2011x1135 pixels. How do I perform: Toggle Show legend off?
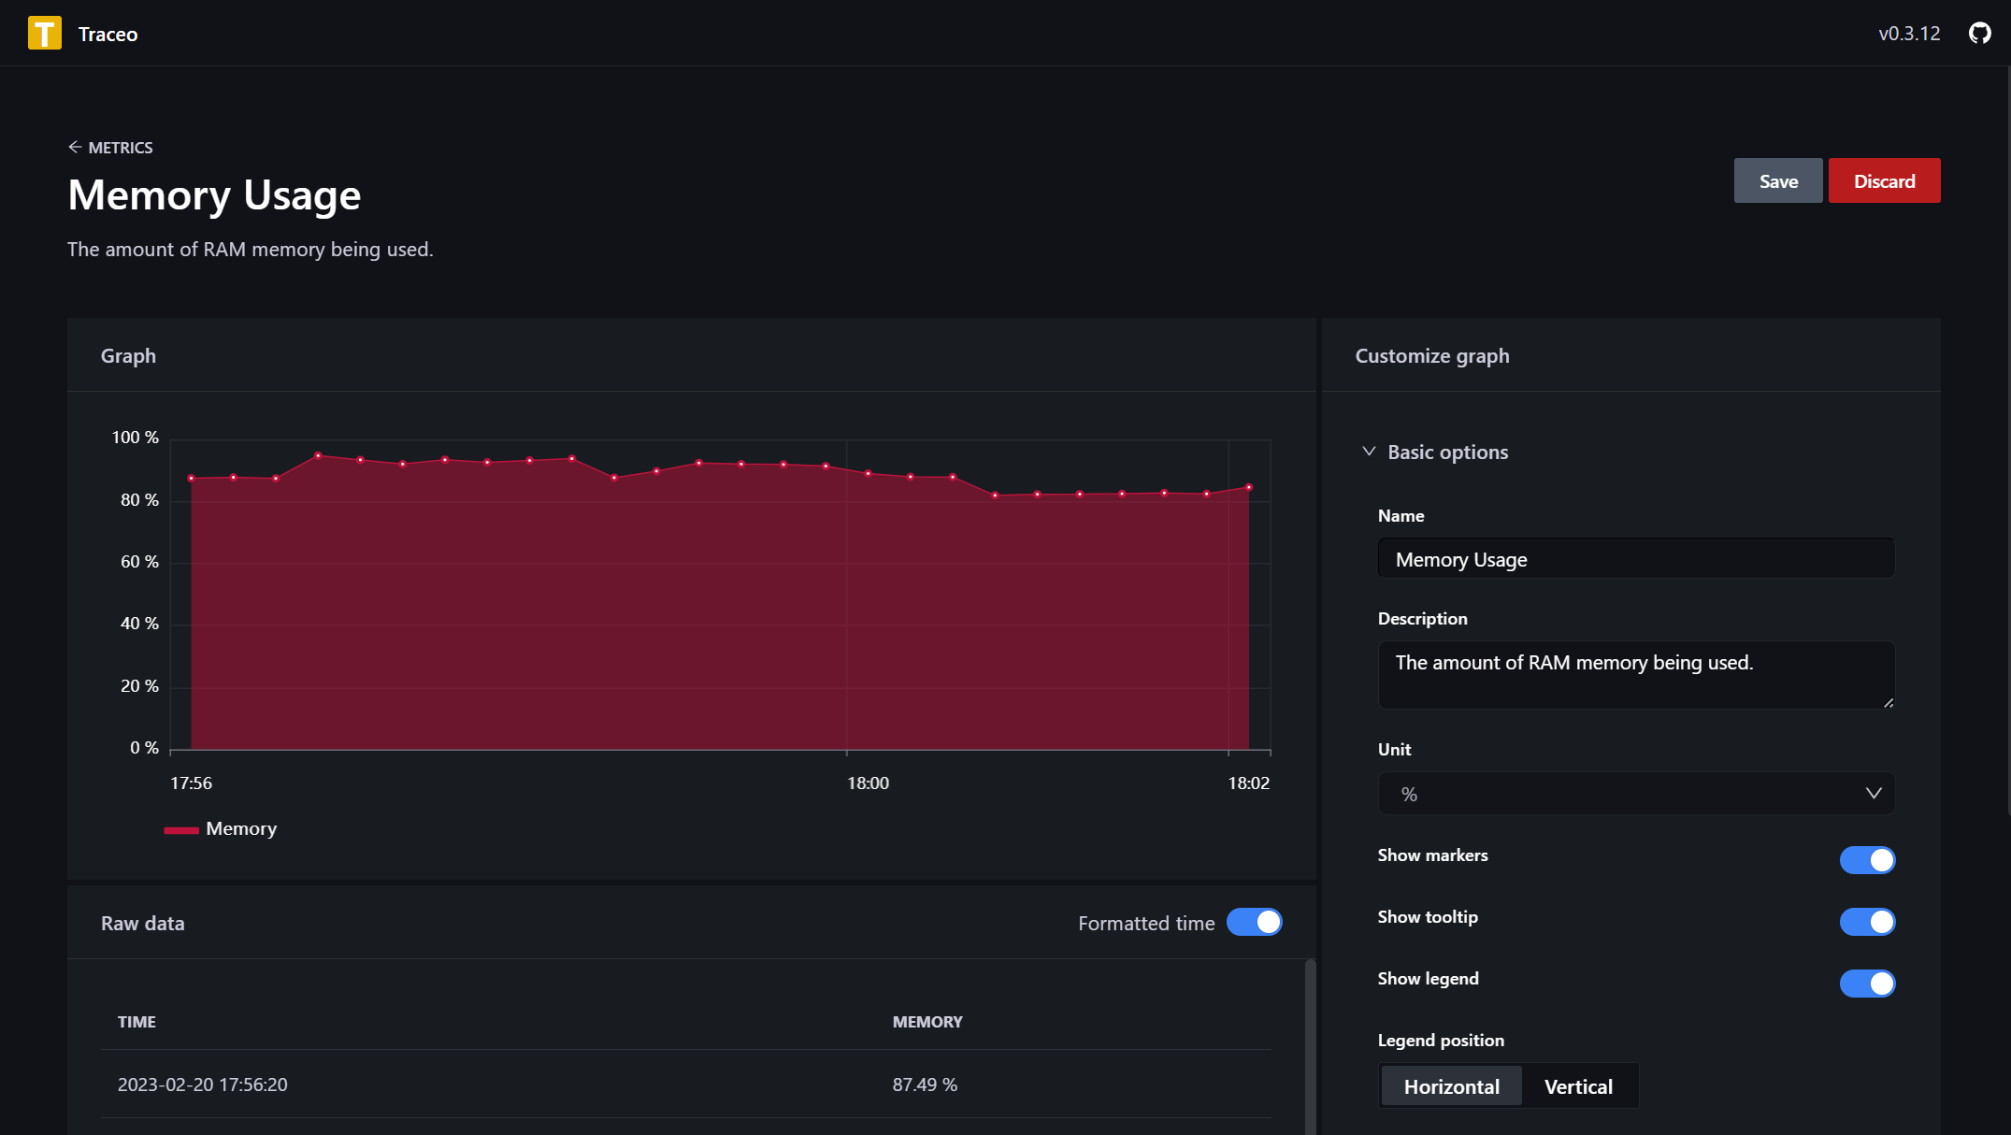tap(1866, 984)
